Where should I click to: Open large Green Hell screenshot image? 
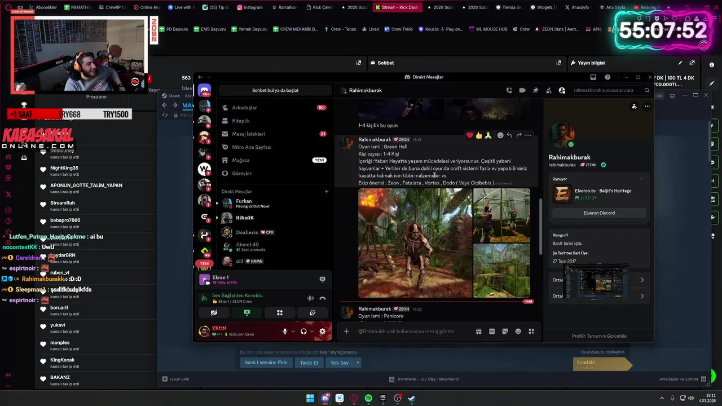pos(415,243)
